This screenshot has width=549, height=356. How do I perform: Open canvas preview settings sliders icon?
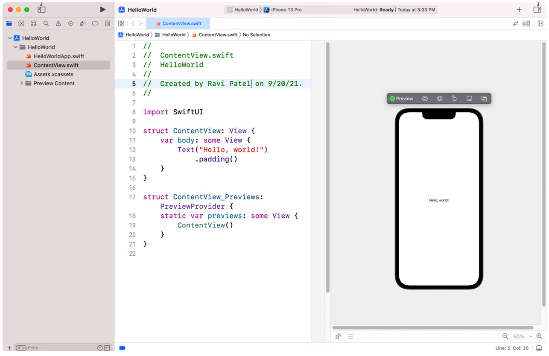pos(350,336)
